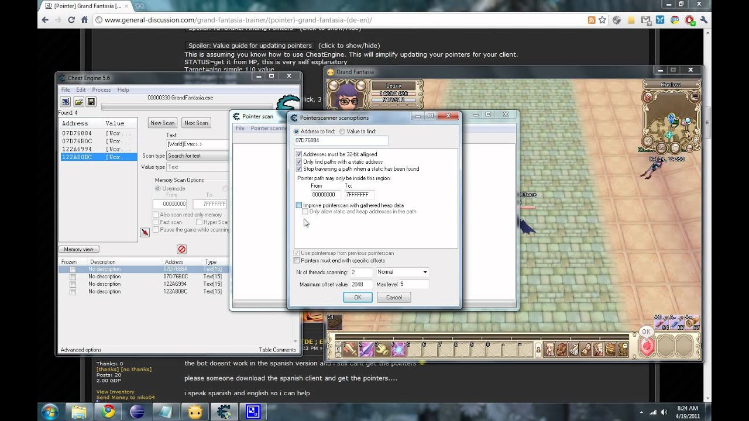Click the pointer path 'From' field 00000000
The width and height of the screenshot is (749, 421).
click(x=325, y=195)
